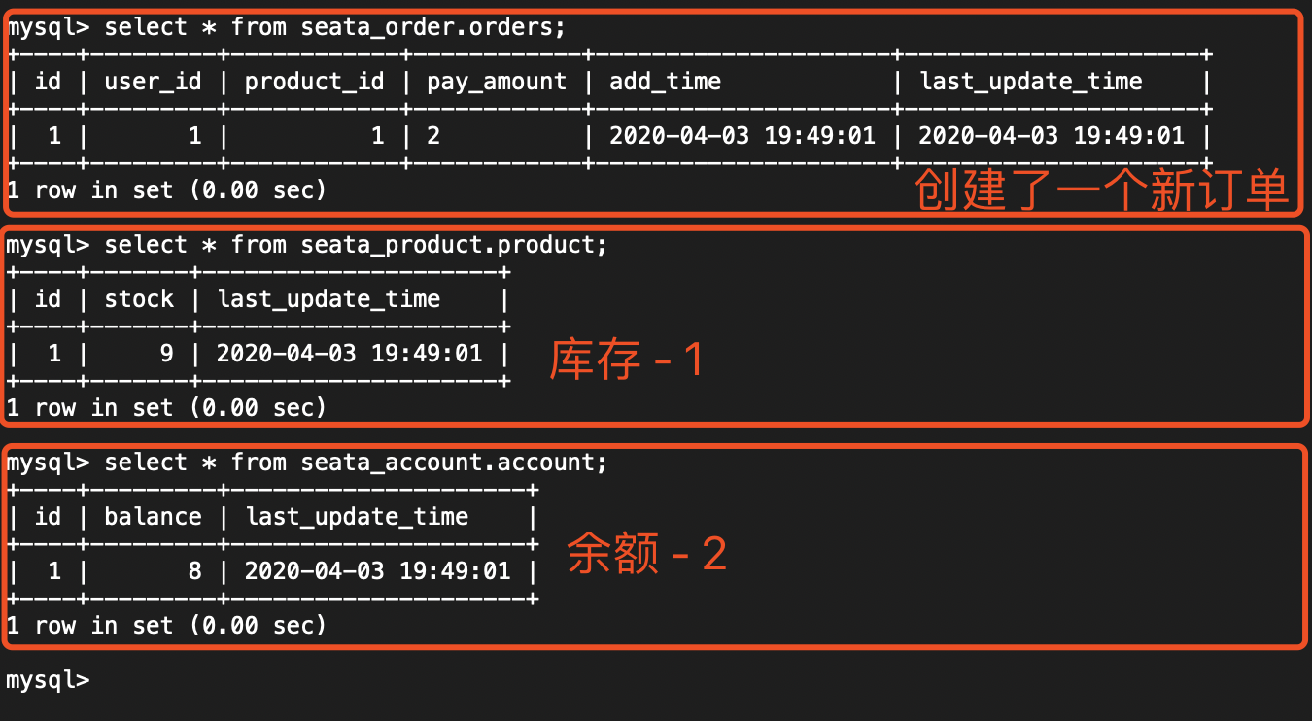Screen dimensions: 1312x721
Task: Click the product_id column header
Action: click(x=314, y=82)
